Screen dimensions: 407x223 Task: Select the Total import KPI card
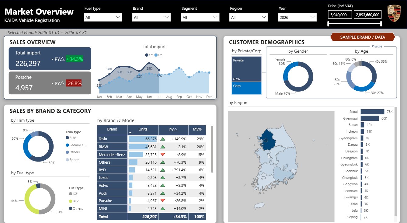pyautogui.click(x=50, y=58)
